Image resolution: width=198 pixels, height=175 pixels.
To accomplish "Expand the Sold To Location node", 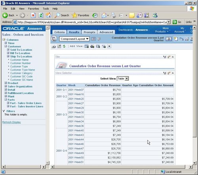I will 8,50.
